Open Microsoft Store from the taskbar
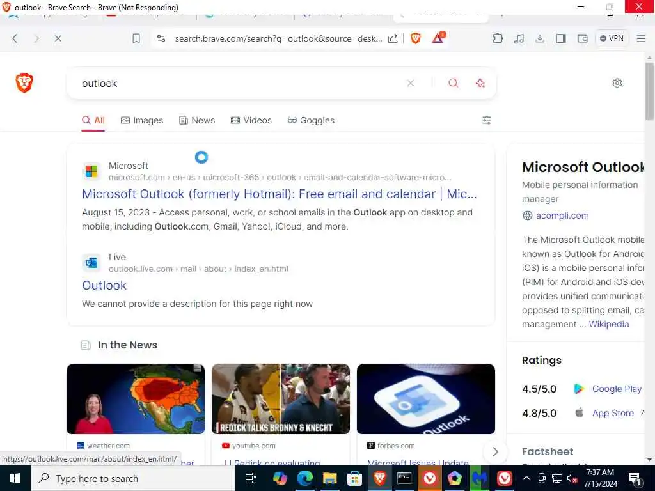Viewport: 655px width, 491px height. pyautogui.click(x=354, y=478)
